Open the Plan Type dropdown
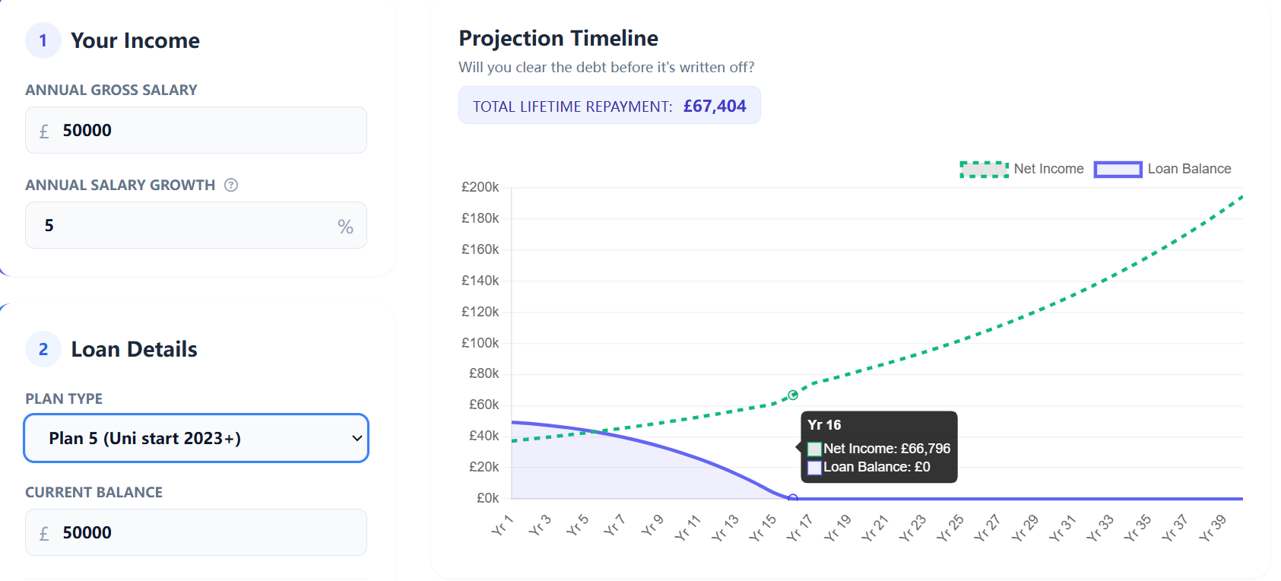 click(x=196, y=438)
